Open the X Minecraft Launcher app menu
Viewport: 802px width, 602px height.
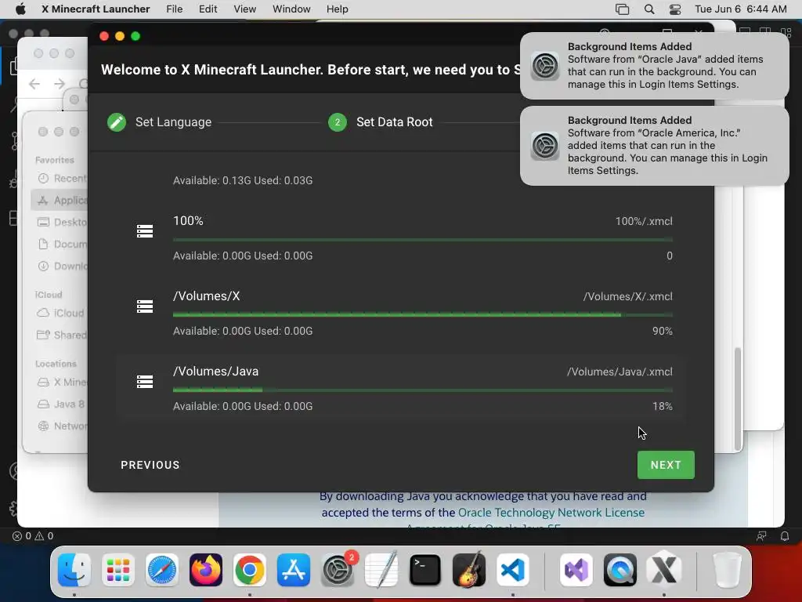point(96,9)
